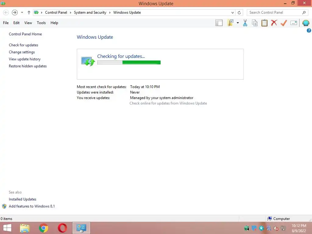Viewport: 312px width, 234px height.
Task: Click the orange checkmark icon
Action: tap(284, 23)
